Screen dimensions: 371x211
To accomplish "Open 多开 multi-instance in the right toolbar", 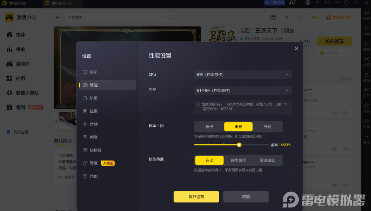I will click(366, 93).
